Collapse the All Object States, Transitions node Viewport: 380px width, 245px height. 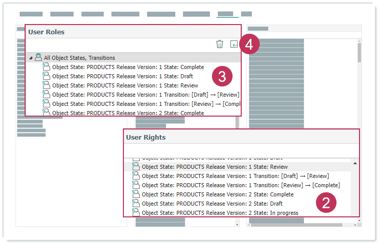31,58
